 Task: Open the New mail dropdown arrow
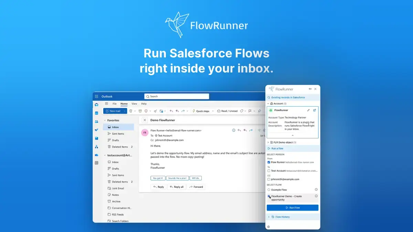125,111
